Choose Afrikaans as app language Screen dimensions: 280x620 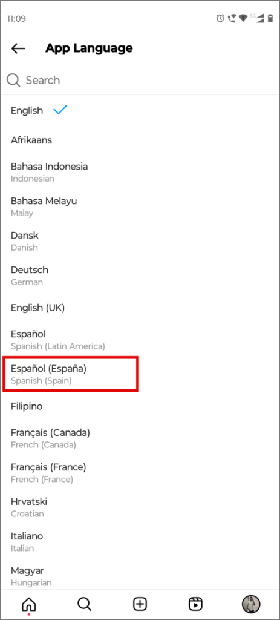click(140, 140)
